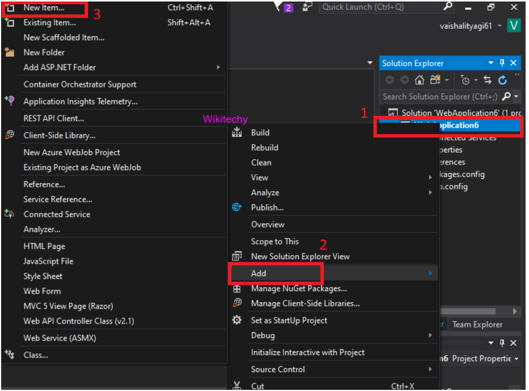Click the gear icon beside Set as StartUp Project

click(x=237, y=320)
